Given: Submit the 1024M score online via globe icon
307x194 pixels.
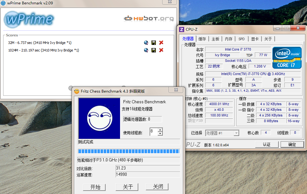Looking at the screenshot, I should click(x=146, y=50).
